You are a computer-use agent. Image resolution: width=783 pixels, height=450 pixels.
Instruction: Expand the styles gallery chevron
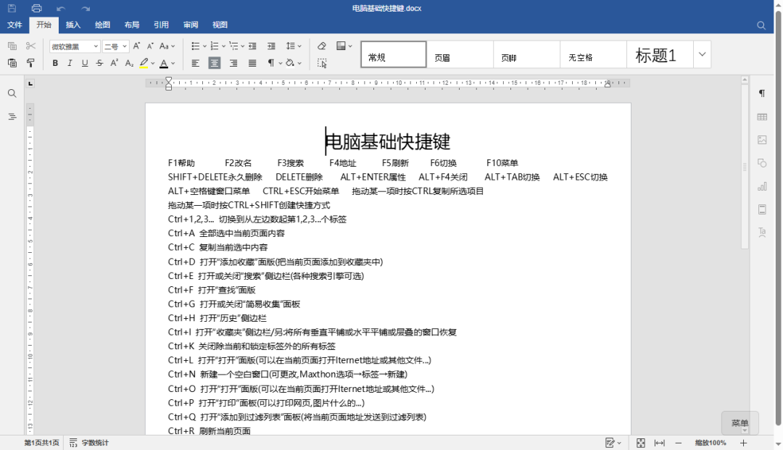[x=700, y=54]
